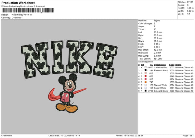
Task: Click Madeira Classic 40 in the Super White row
Action: point(184,88)
